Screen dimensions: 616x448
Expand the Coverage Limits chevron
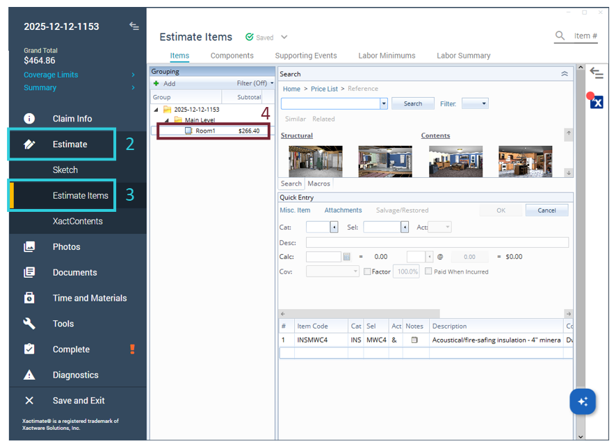coord(133,75)
